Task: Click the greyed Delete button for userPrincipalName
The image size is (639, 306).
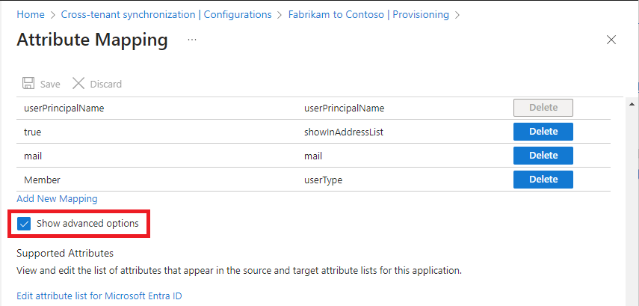Action: pyautogui.click(x=543, y=108)
